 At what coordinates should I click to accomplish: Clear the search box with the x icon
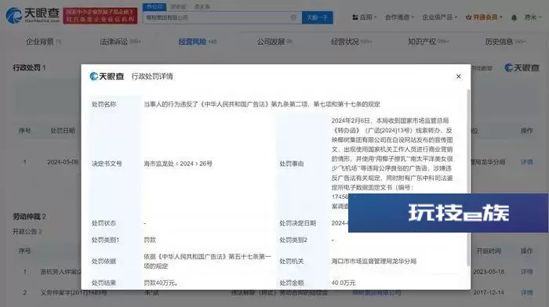[x=293, y=17]
